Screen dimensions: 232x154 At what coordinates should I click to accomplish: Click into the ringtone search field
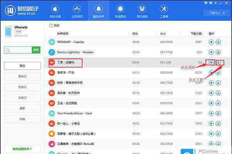[x=18, y=50]
